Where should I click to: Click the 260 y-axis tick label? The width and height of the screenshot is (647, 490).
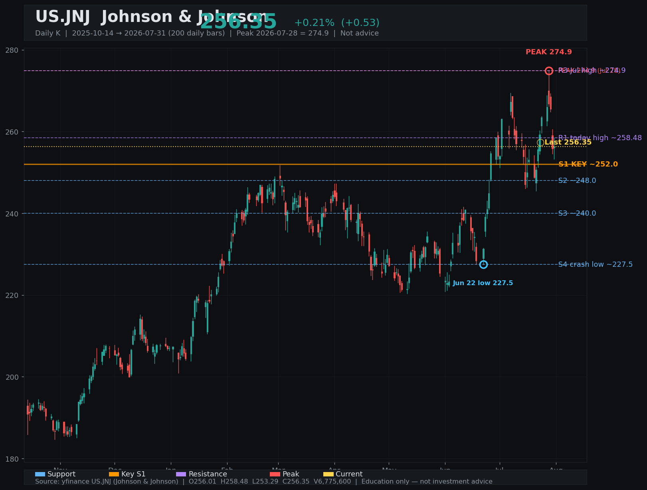[12, 132]
